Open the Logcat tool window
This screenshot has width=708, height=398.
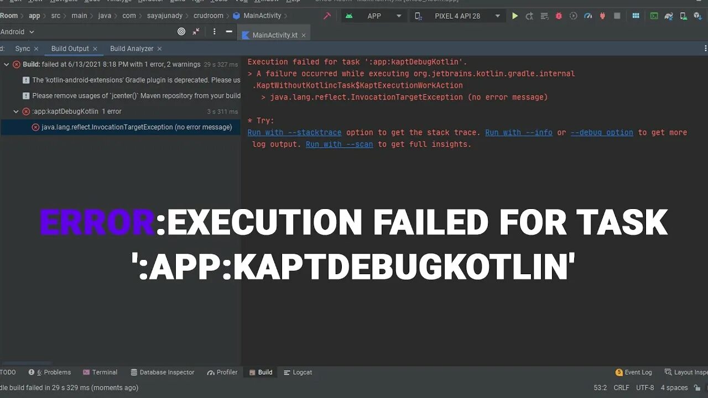click(x=298, y=373)
